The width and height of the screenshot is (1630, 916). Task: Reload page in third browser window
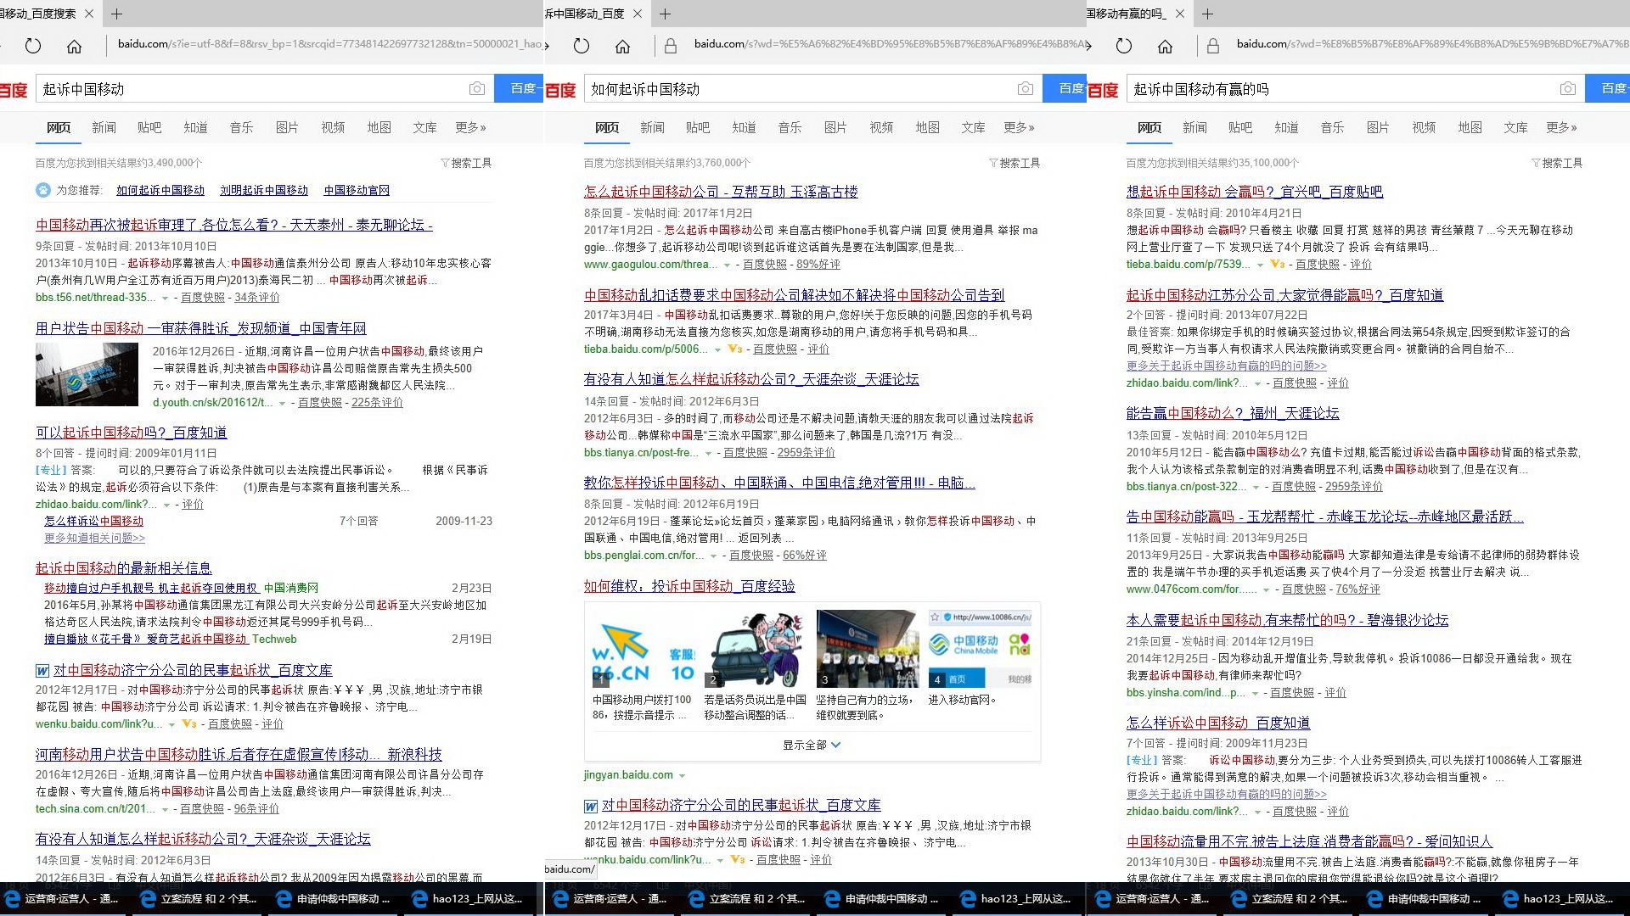[1124, 46]
